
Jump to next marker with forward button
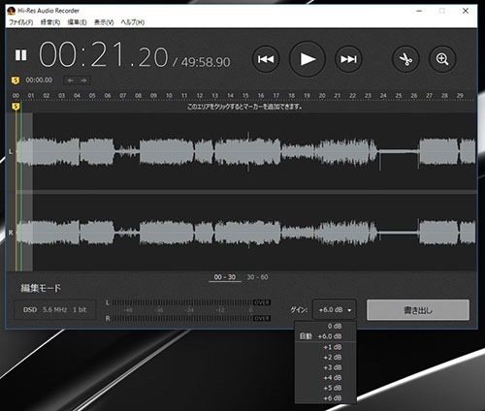click(x=348, y=59)
